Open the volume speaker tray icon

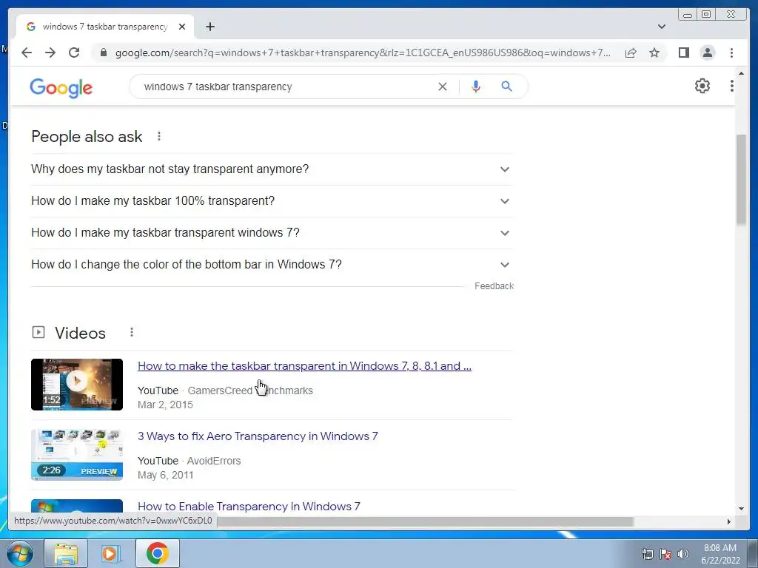point(683,553)
